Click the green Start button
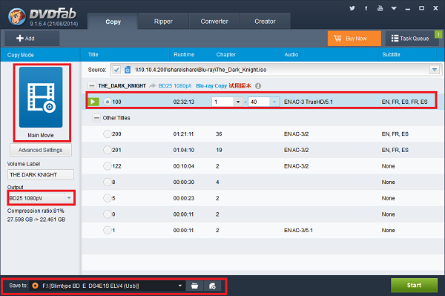 coord(414,285)
